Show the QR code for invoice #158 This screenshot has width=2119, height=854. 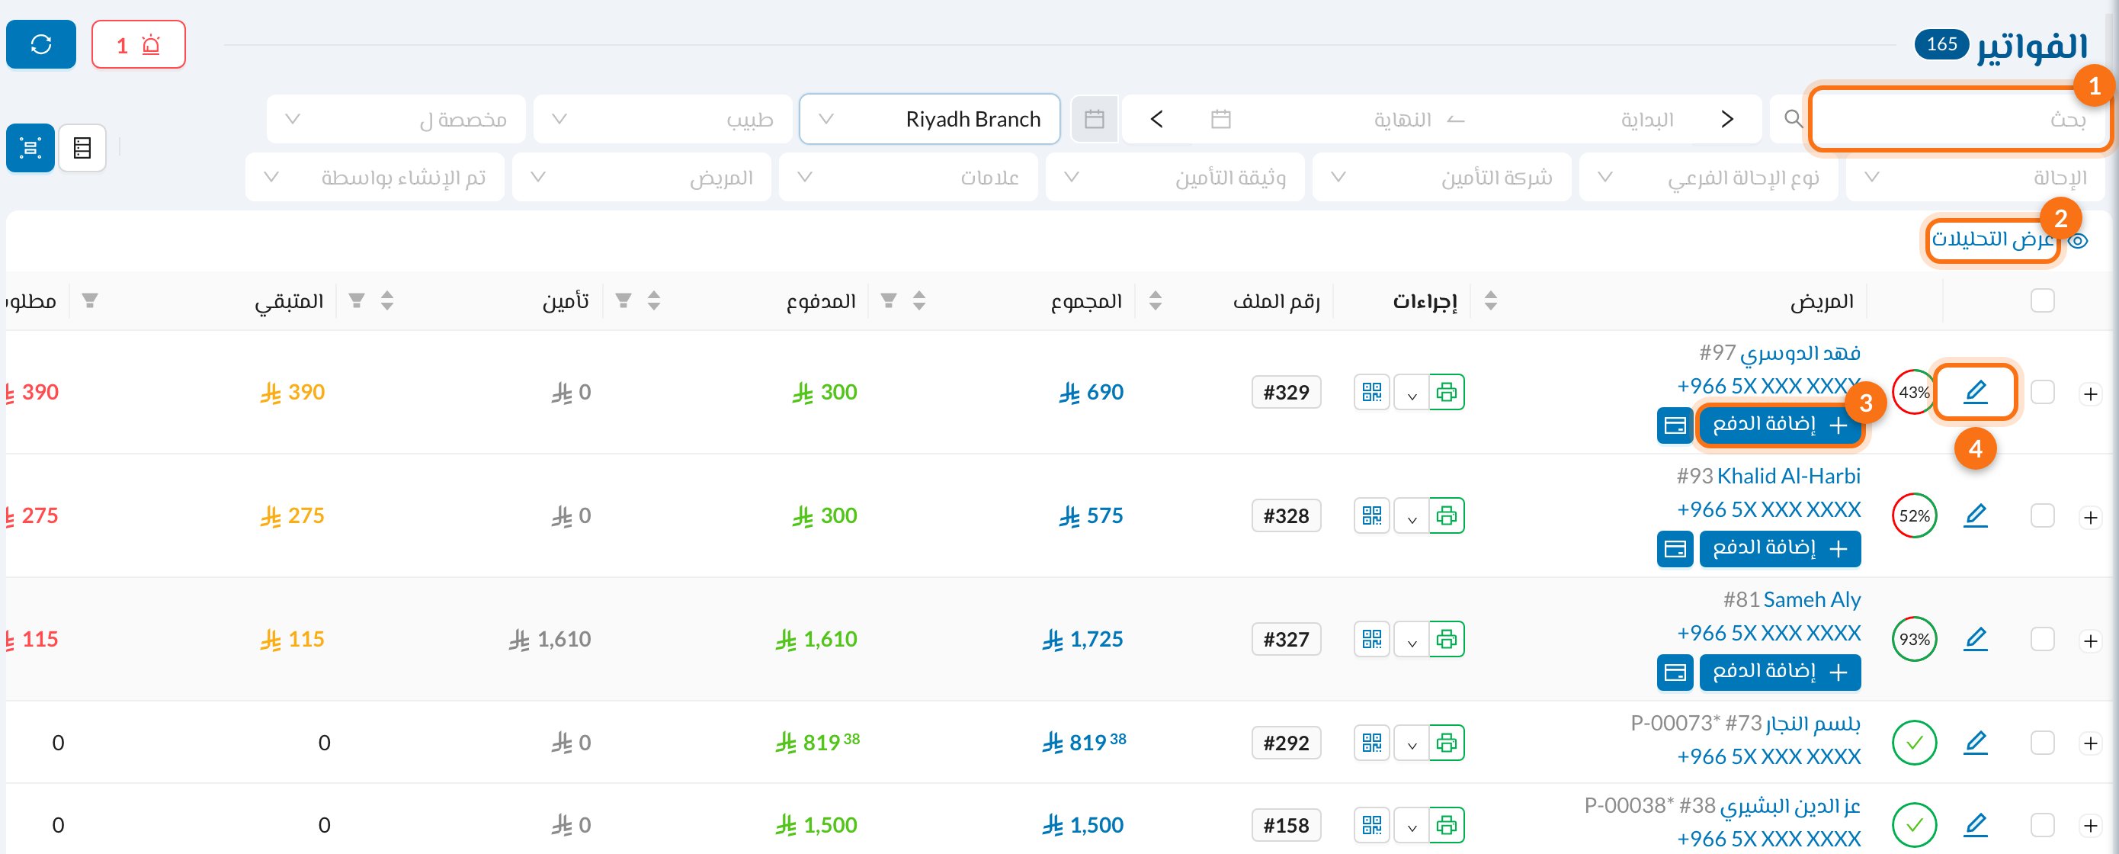1371,825
